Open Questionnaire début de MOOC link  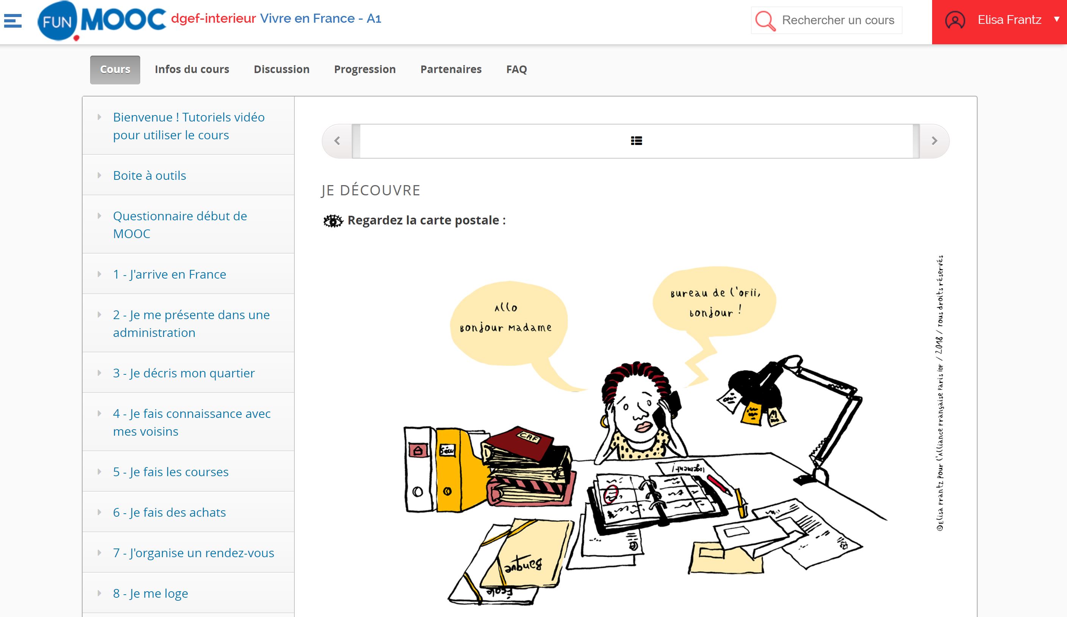point(180,225)
